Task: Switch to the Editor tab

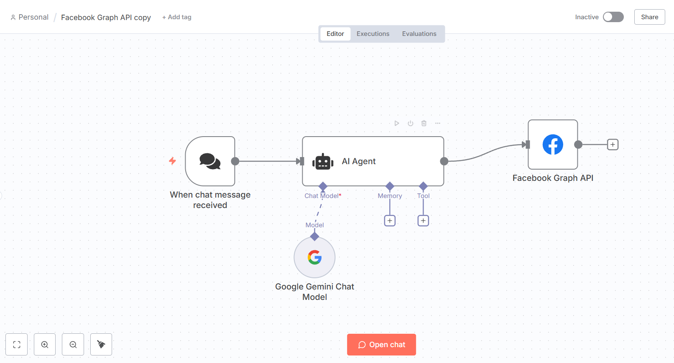Action: click(x=335, y=34)
